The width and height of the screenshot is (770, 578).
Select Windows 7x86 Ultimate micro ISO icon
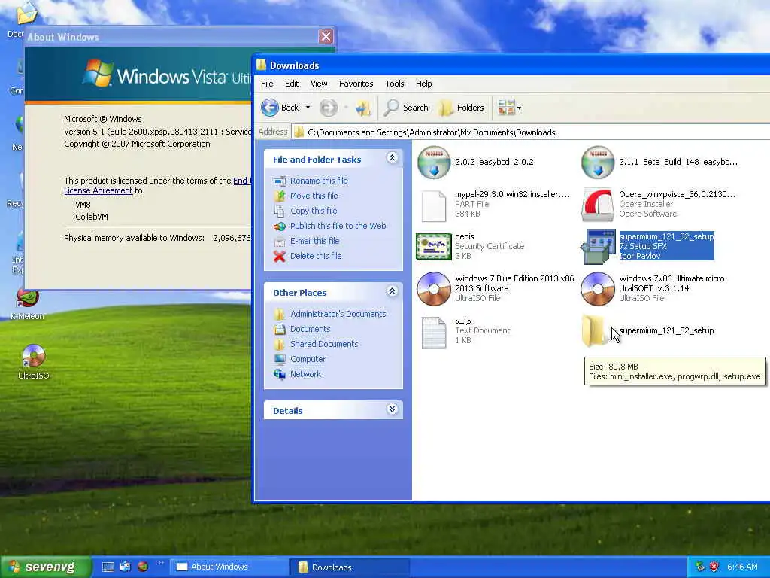point(598,289)
